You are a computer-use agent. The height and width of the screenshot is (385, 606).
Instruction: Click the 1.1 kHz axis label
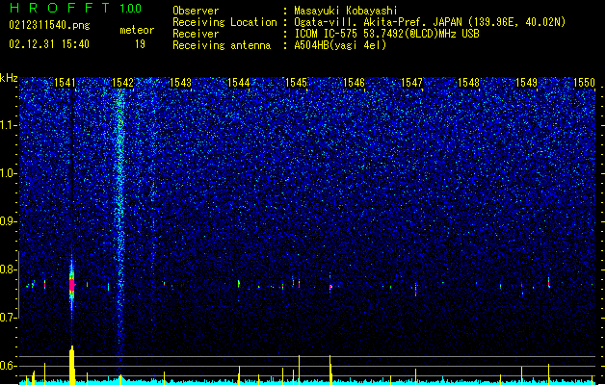[x=9, y=125]
